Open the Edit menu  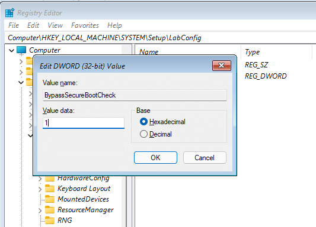(x=33, y=25)
